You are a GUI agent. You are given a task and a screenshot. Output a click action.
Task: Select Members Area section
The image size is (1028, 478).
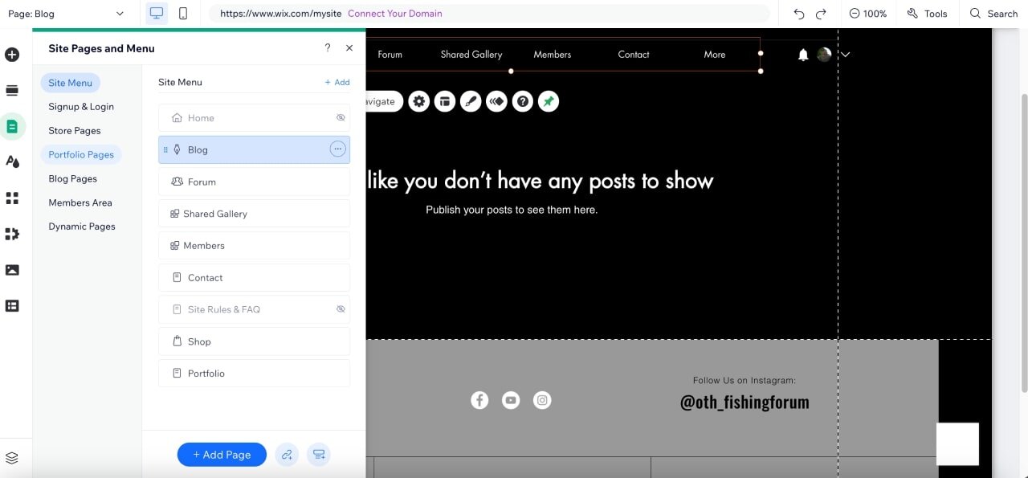coord(80,203)
